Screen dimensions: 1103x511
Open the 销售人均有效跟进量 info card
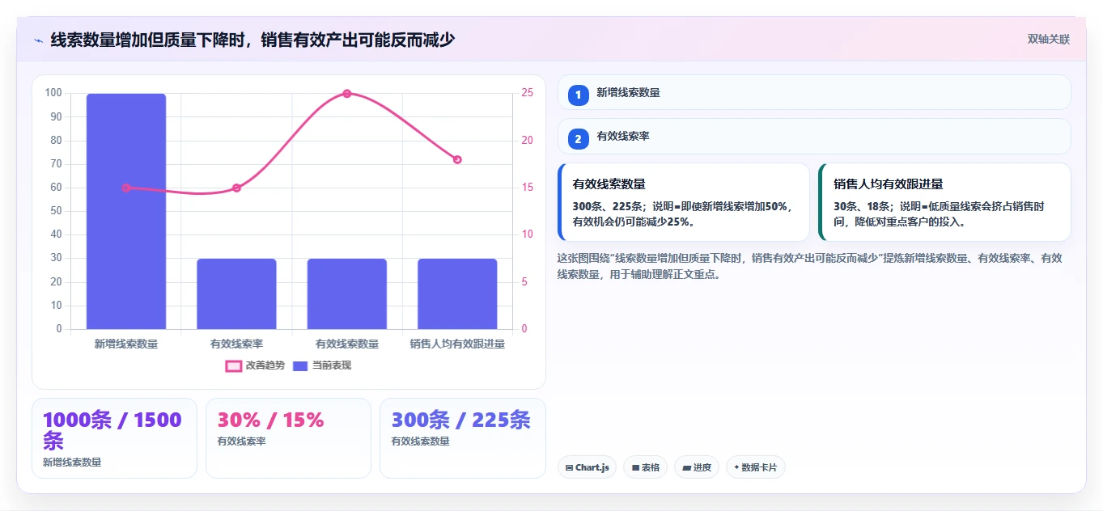pyautogui.click(x=945, y=202)
